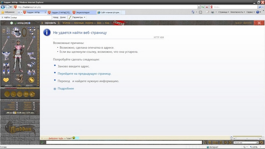Click the Назад find button

[x=56, y=17]
